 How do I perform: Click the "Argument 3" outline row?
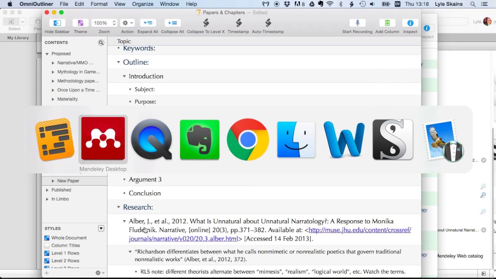(264, 179)
